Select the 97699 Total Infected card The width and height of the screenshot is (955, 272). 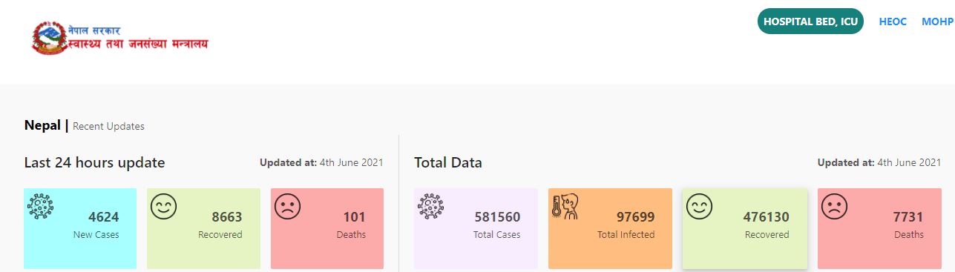pyautogui.click(x=610, y=228)
